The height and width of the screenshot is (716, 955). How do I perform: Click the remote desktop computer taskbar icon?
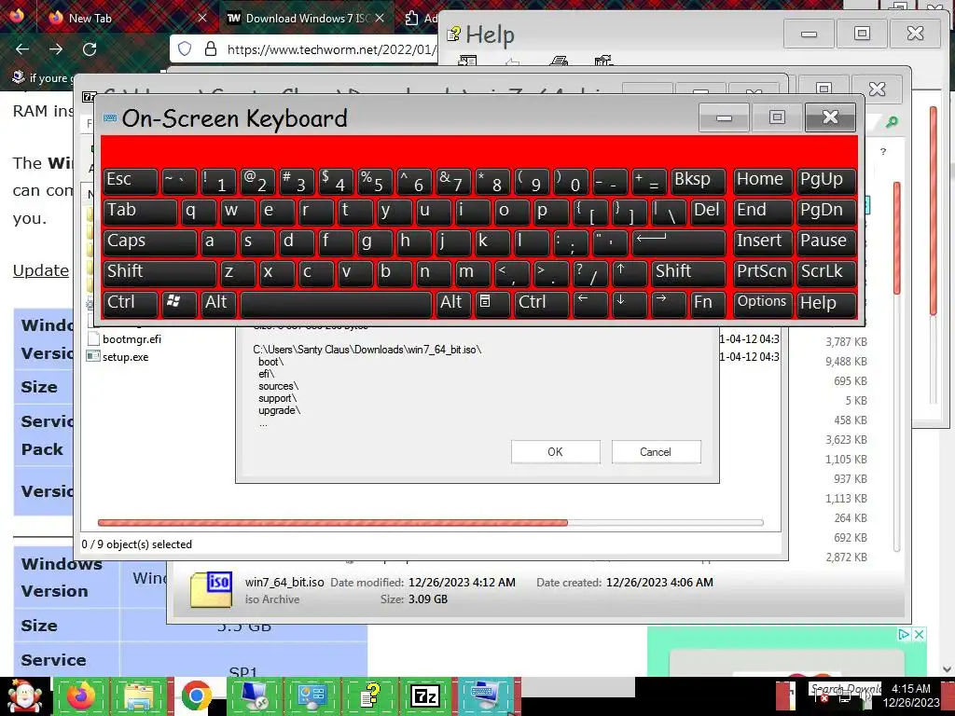(254, 695)
